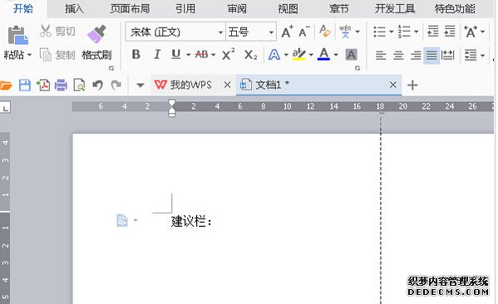Viewport: 498px width, 304px height.
Task: Export document to PDF icon
Action: tap(43, 85)
